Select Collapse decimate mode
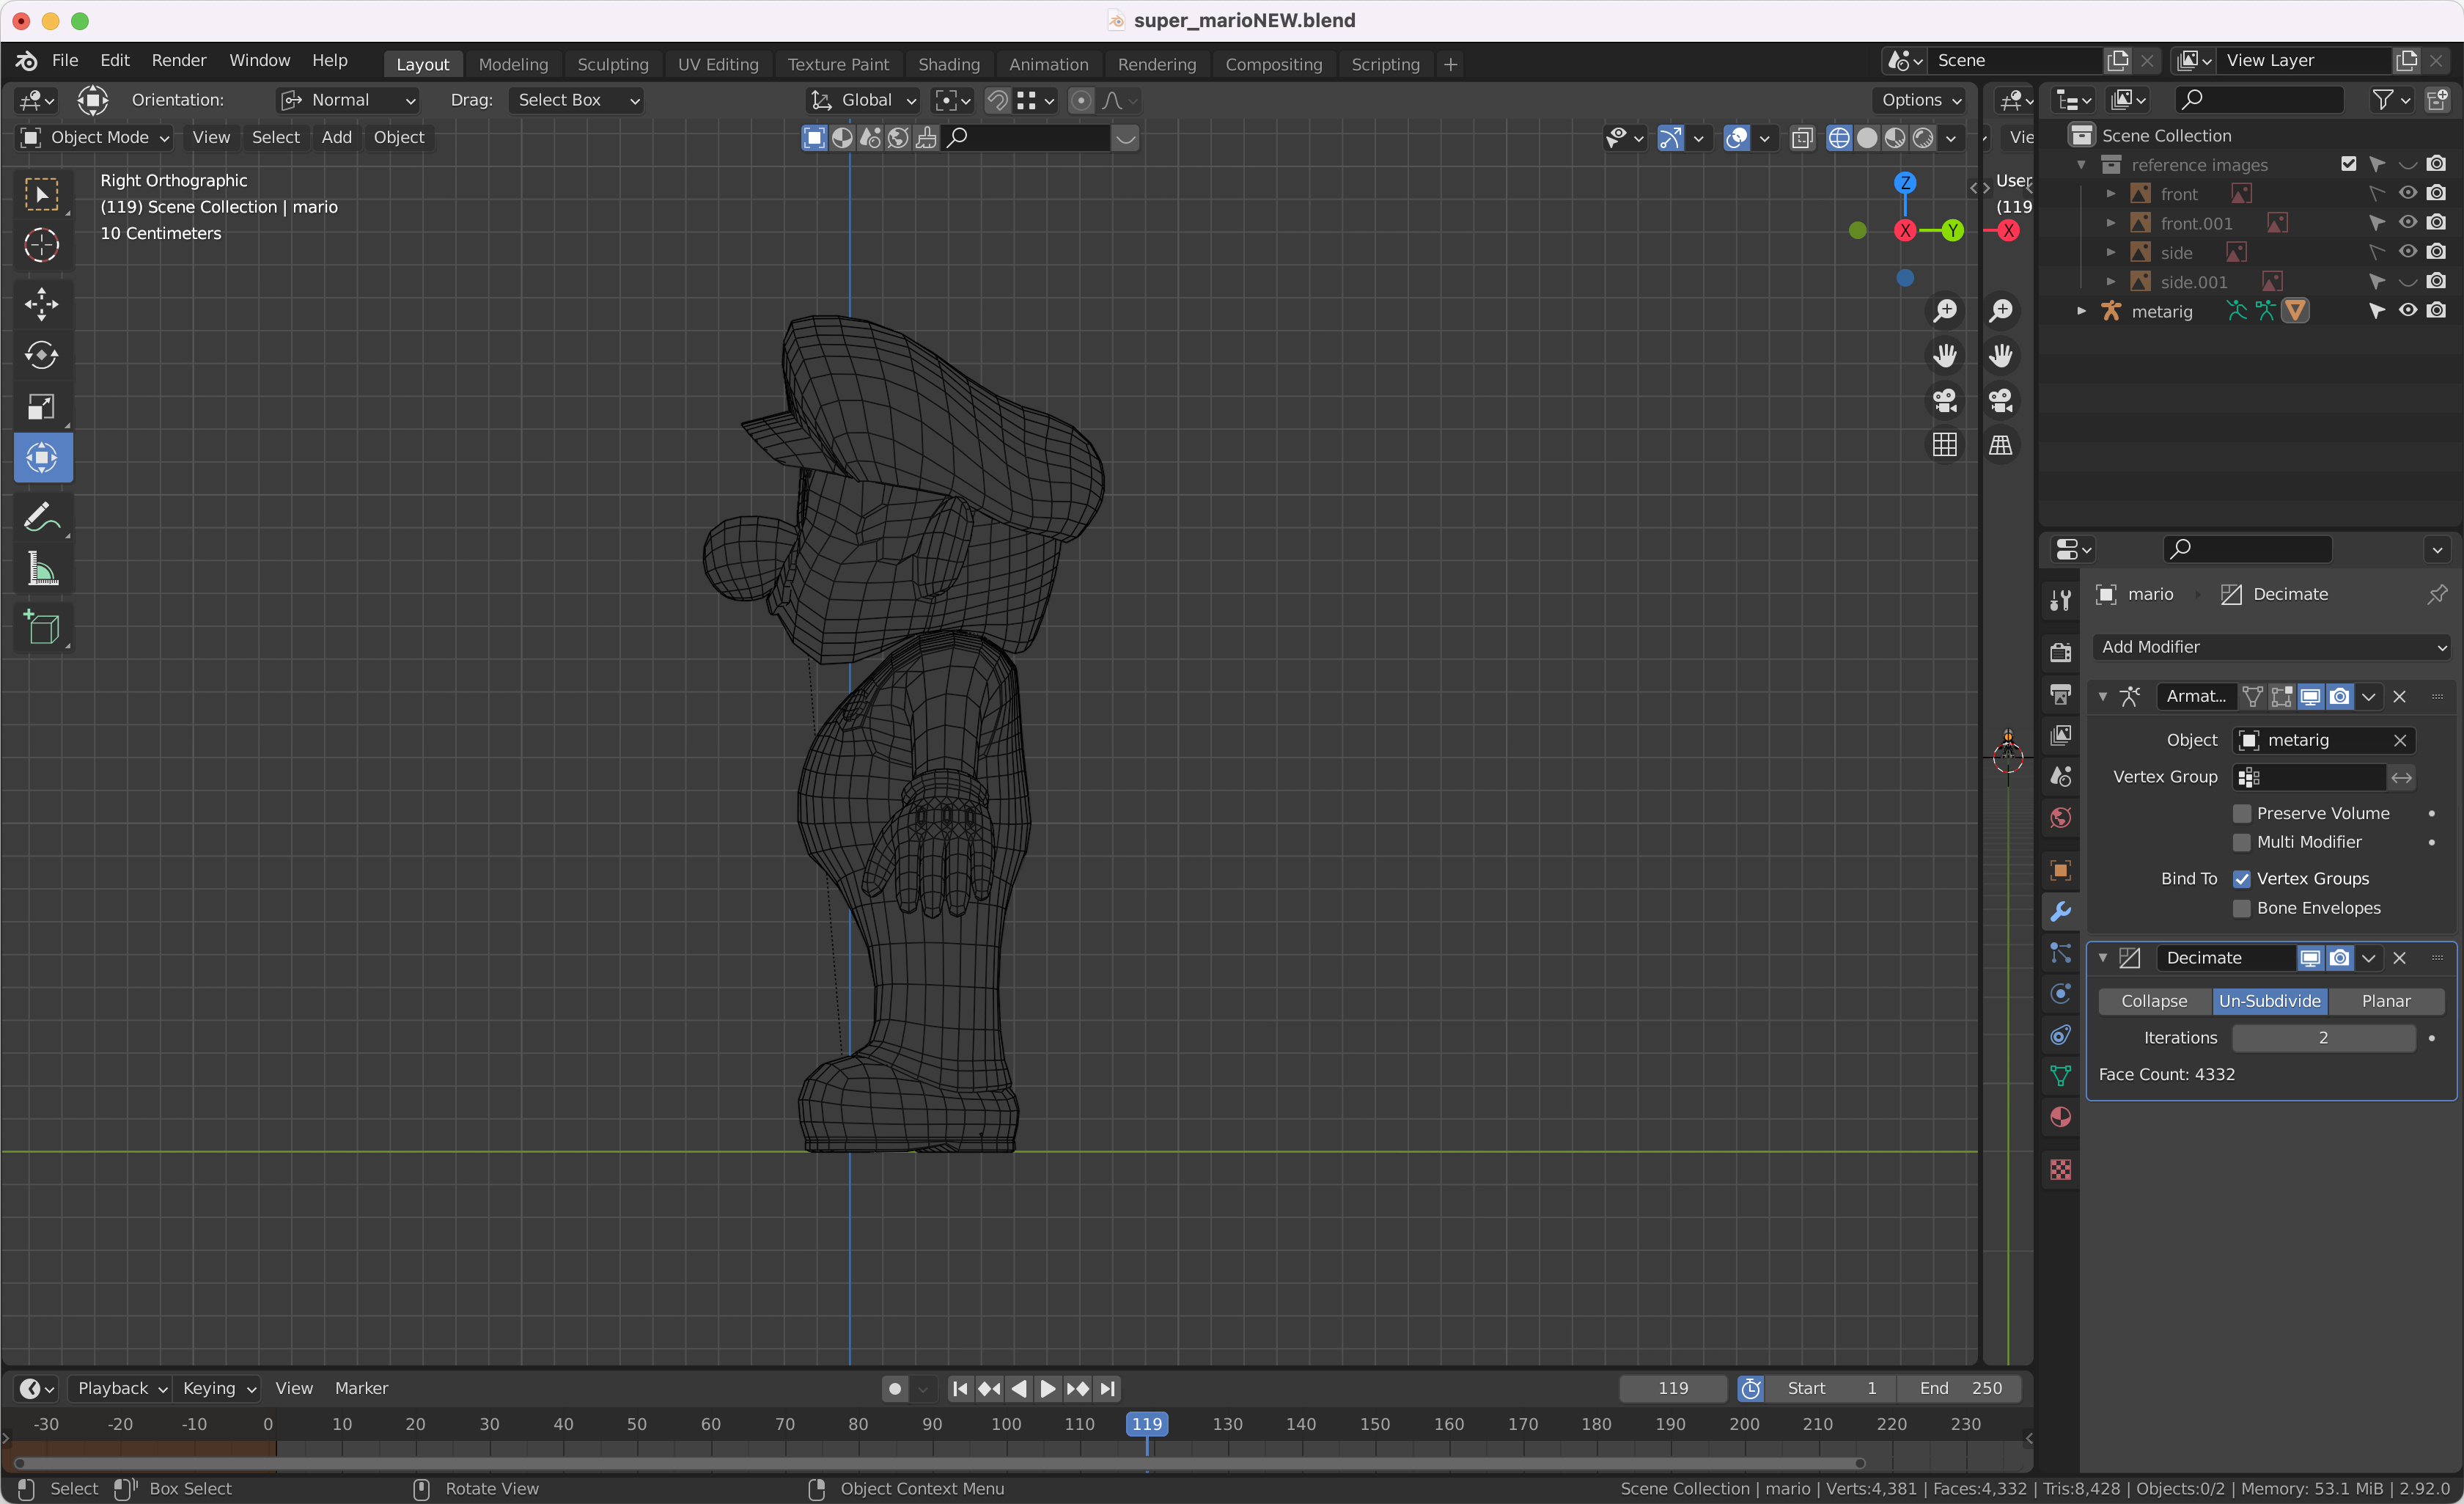Viewport: 2464px width, 1504px height. tap(2154, 1002)
